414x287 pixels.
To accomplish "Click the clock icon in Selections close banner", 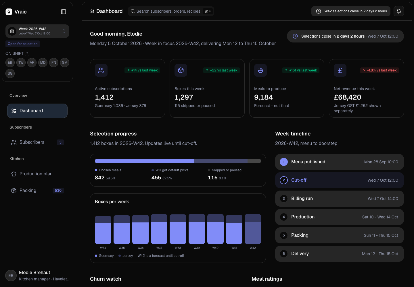I will [x=295, y=36].
